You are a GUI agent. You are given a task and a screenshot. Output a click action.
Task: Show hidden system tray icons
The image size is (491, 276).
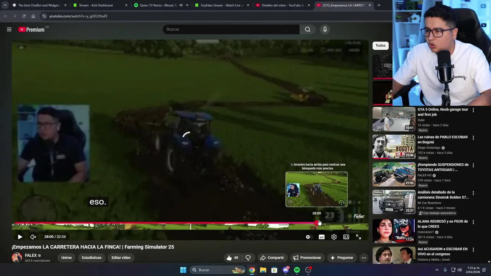click(437, 270)
